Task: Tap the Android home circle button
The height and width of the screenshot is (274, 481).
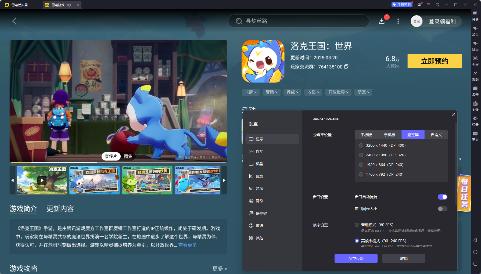Action: pyautogui.click(x=475, y=252)
